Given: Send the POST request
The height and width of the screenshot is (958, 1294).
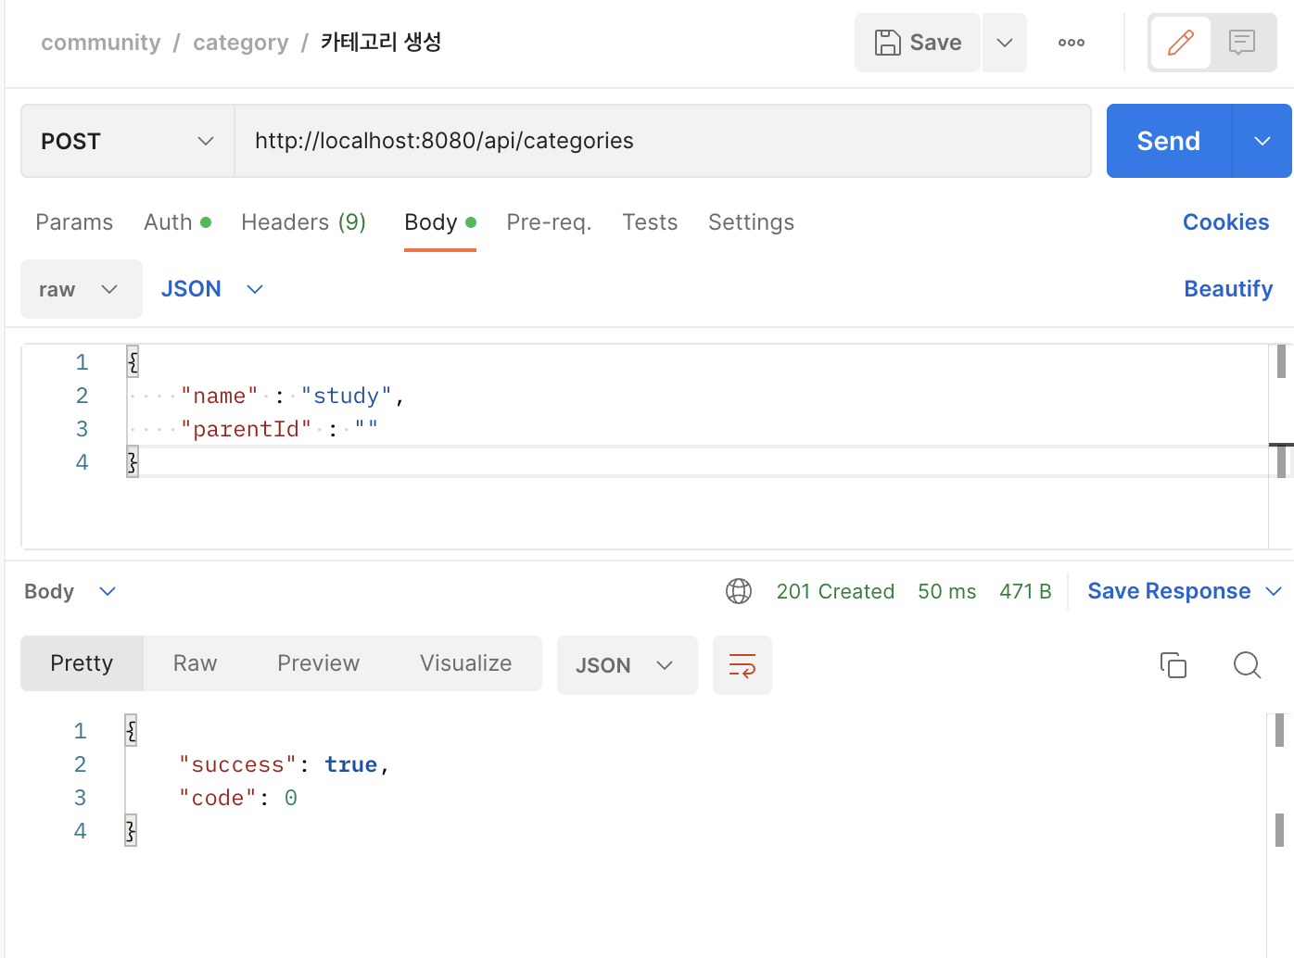Looking at the screenshot, I should pos(1168,141).
